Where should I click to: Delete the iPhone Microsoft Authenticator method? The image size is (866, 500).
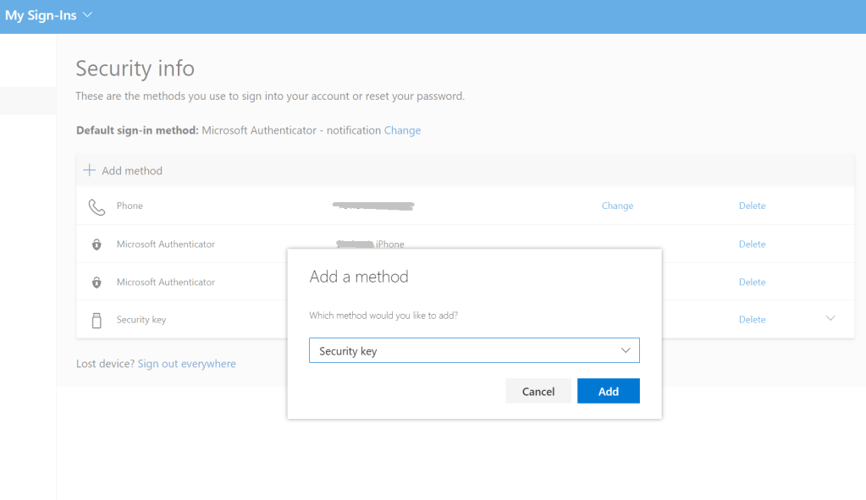(752, 244)
